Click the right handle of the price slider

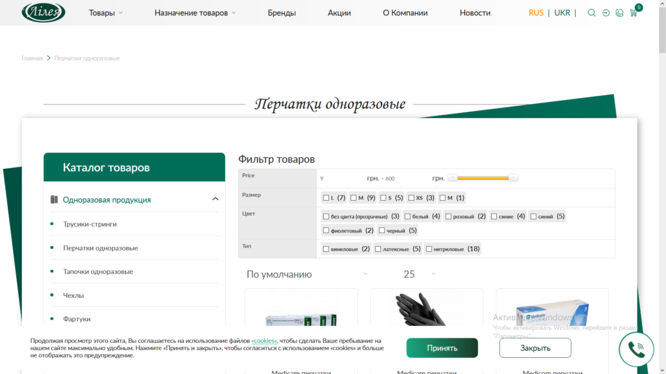click(x=513, y=178)
